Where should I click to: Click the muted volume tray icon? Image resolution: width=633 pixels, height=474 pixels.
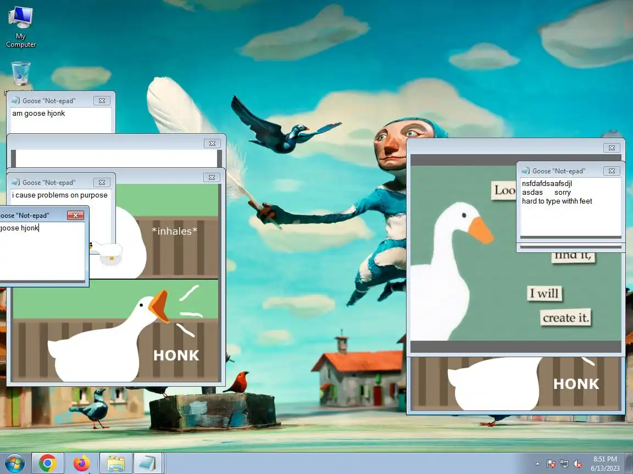click(578, 464)
